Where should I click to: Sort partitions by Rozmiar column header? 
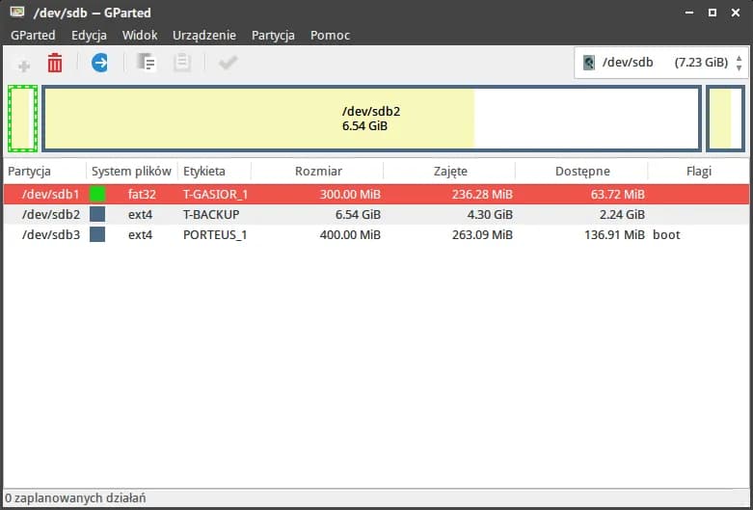pyautogui.click(x=318, y=171)
